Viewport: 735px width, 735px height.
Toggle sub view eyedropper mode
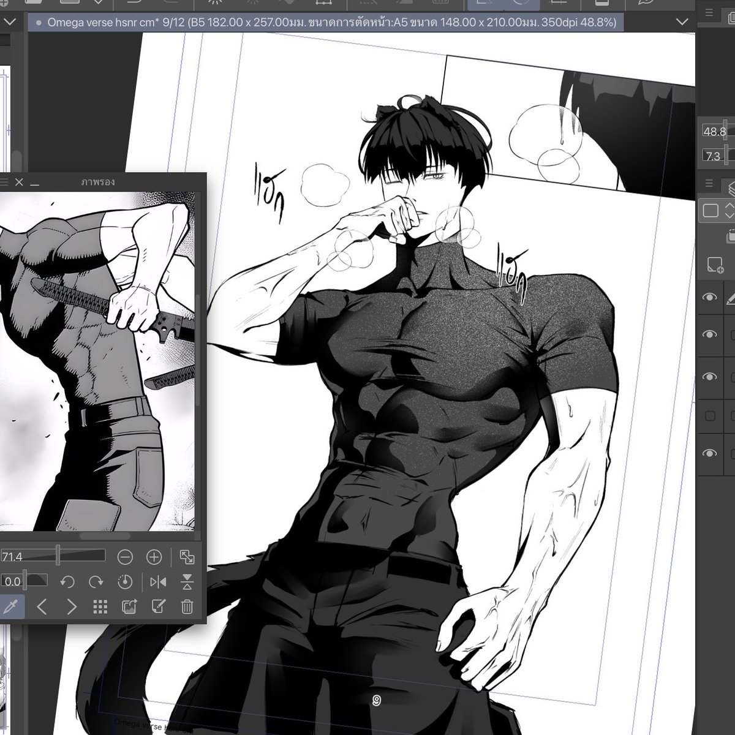tap(11, 607)
